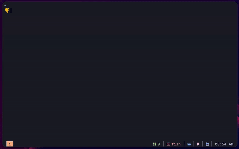The height and width of the screenshot is (149, 239).
Task: Click the separator between fish and folder
Action: coord(184,144)
